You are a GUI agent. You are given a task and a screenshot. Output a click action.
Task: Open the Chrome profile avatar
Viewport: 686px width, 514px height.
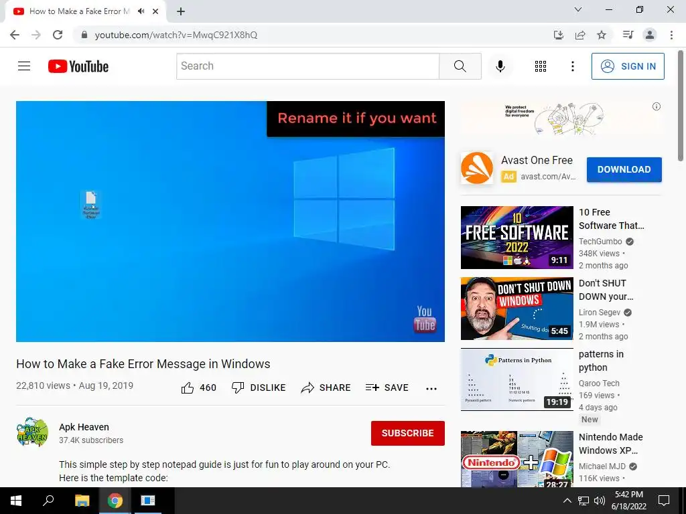[x=650, y=35]
